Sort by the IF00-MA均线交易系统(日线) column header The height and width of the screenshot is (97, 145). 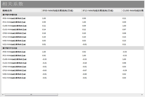(61, 11)
